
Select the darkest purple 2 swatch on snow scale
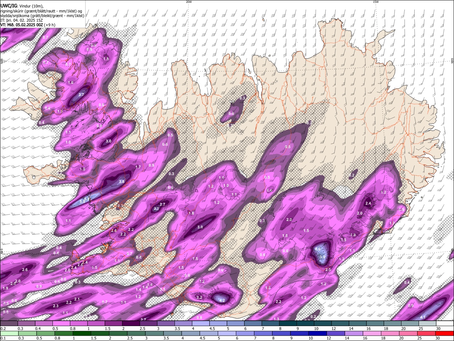[x=131, y=324]
